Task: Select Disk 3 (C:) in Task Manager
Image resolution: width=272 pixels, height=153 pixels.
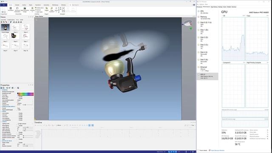Action: [x=207, y=46]
